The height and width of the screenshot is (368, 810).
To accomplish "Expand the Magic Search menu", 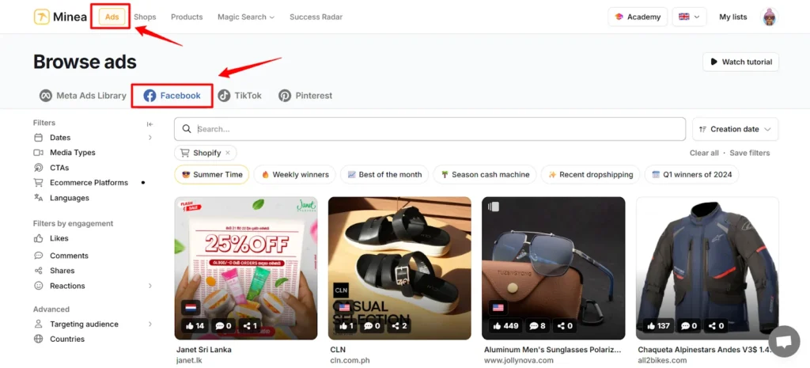I will click(x=246, y=17).
